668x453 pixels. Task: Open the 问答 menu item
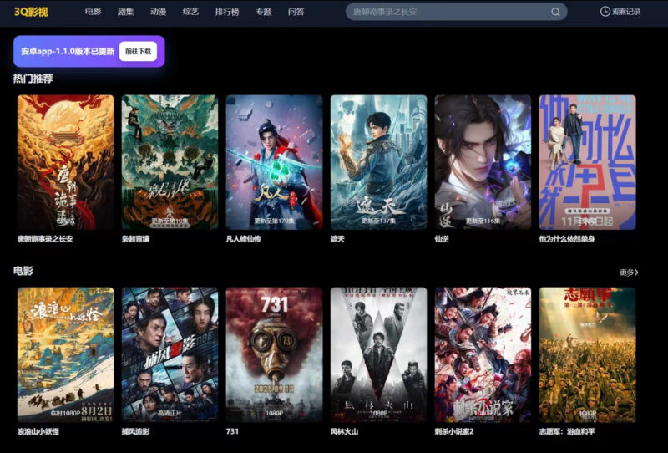296,12
